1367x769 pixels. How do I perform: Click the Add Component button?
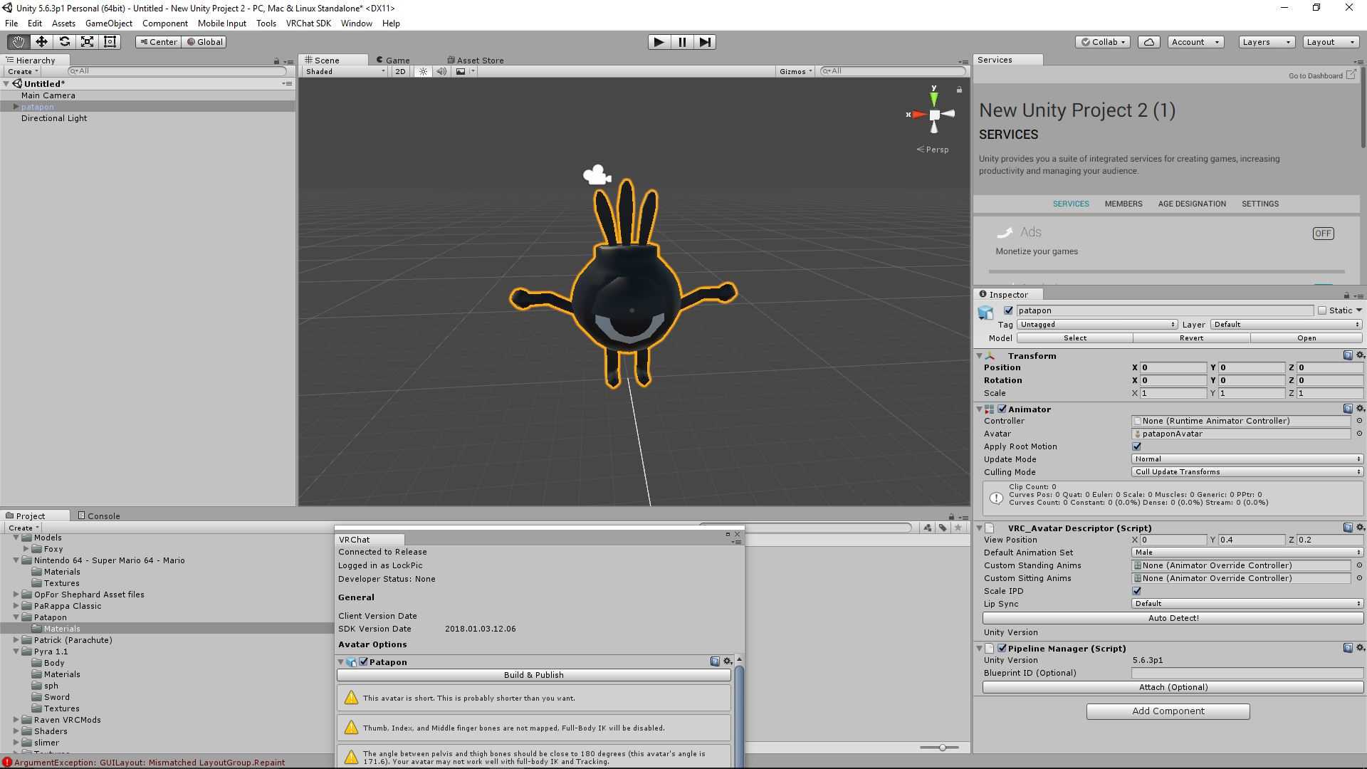1168,711
